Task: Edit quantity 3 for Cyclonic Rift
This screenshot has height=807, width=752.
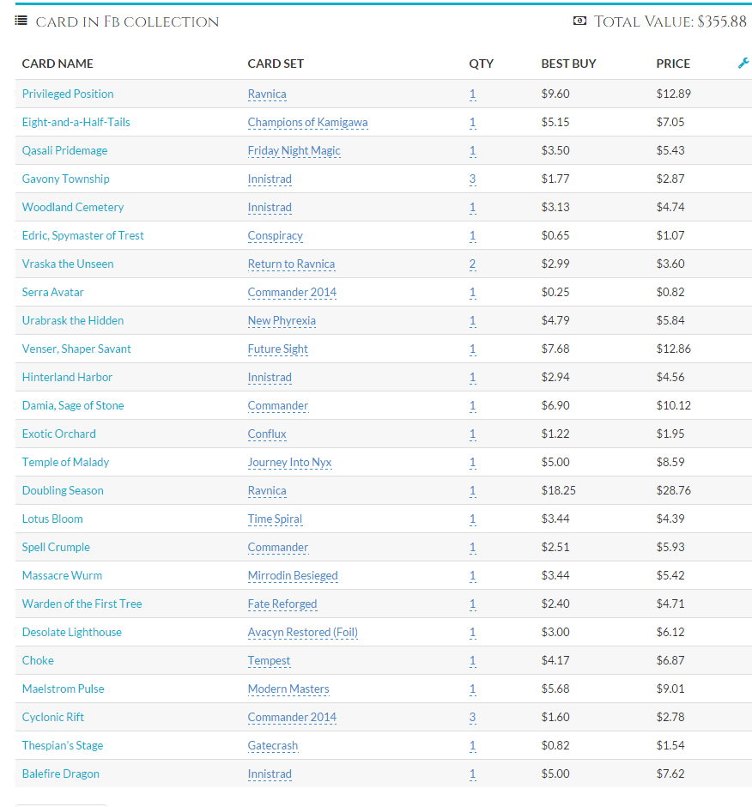Action: pos(472,717)
